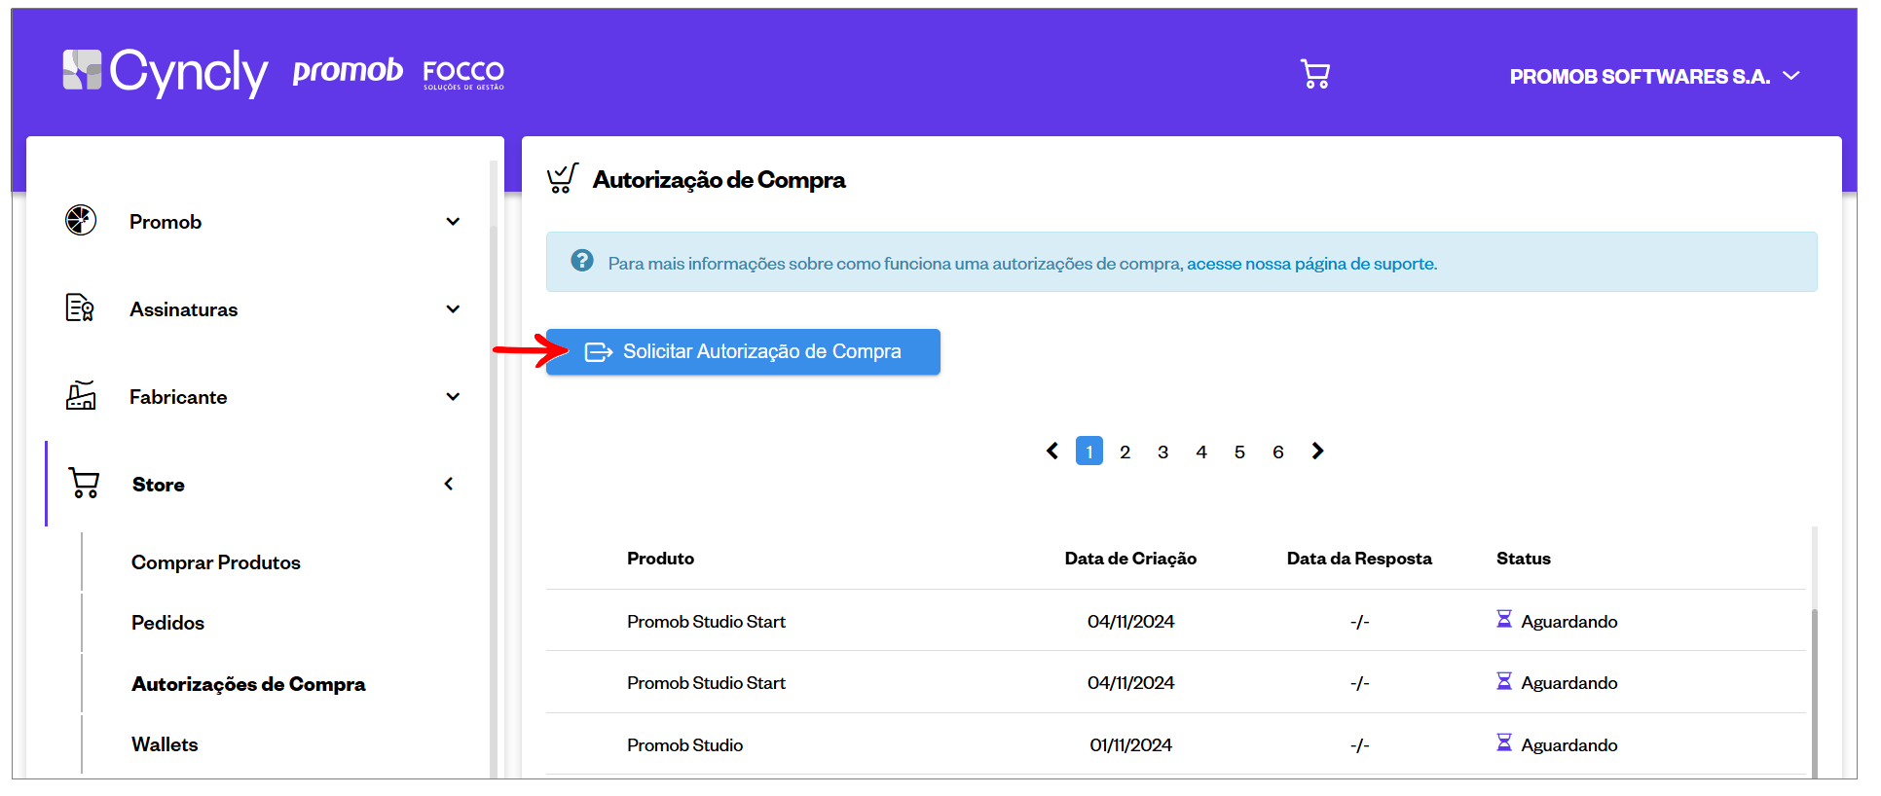1881x796 pixels.
Task: Select page 1 in pagination
Action: click(1089, 451)
